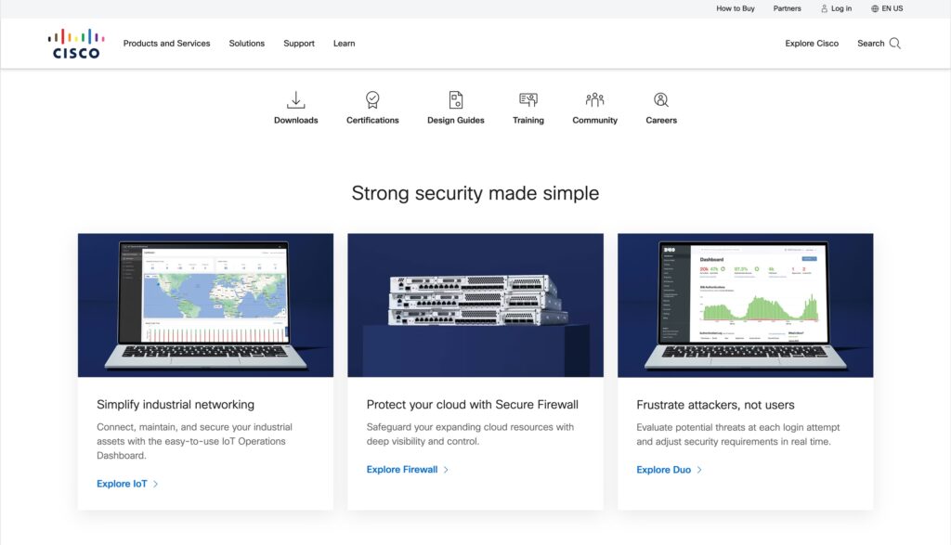The height and width of the screenshot is (545, 951).
Task: Click How to Buy
Action: tap(735, 8)
